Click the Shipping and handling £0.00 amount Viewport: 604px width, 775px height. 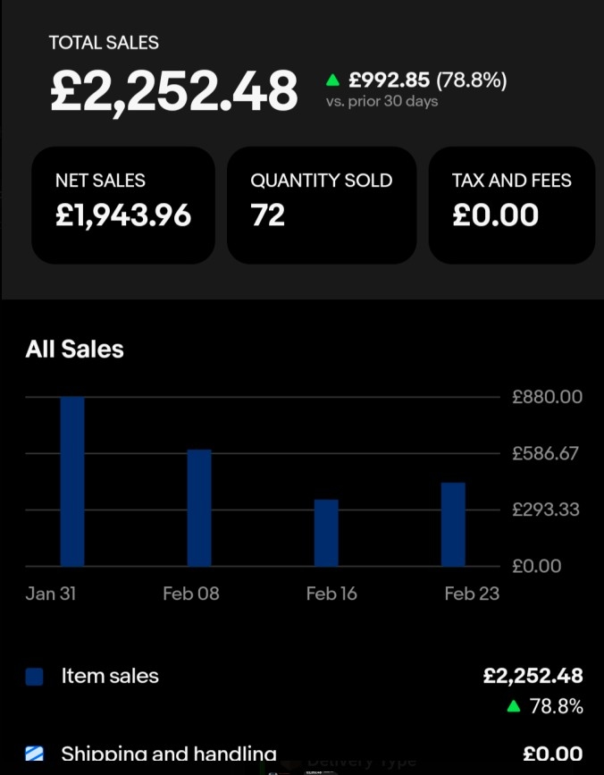[x=552, y=754]
